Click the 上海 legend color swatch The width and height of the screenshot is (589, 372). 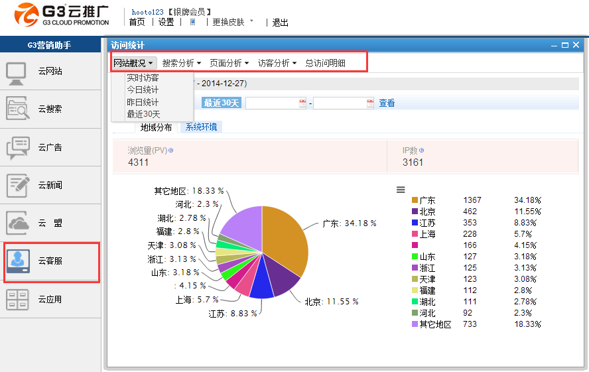[x=415, y=234]
